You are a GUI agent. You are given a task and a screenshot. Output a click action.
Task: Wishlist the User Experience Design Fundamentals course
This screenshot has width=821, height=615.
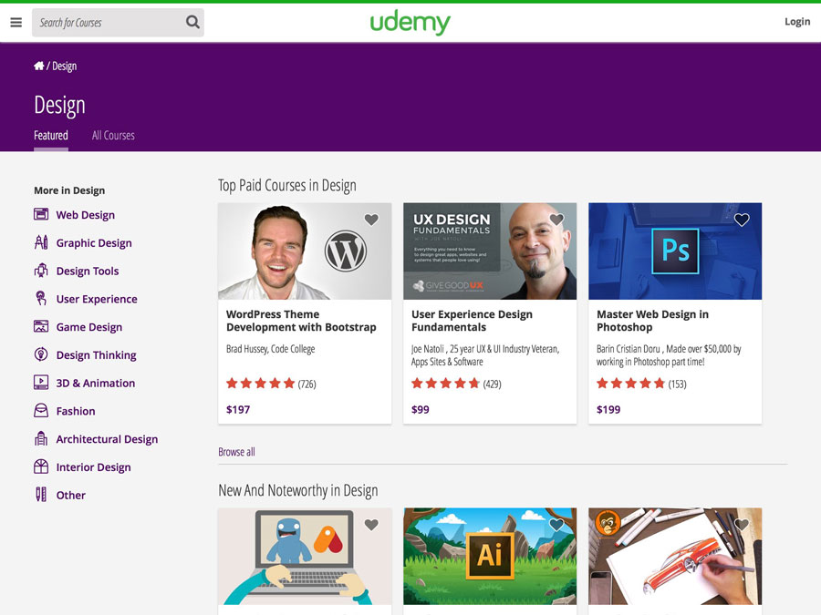pos(556,220)
